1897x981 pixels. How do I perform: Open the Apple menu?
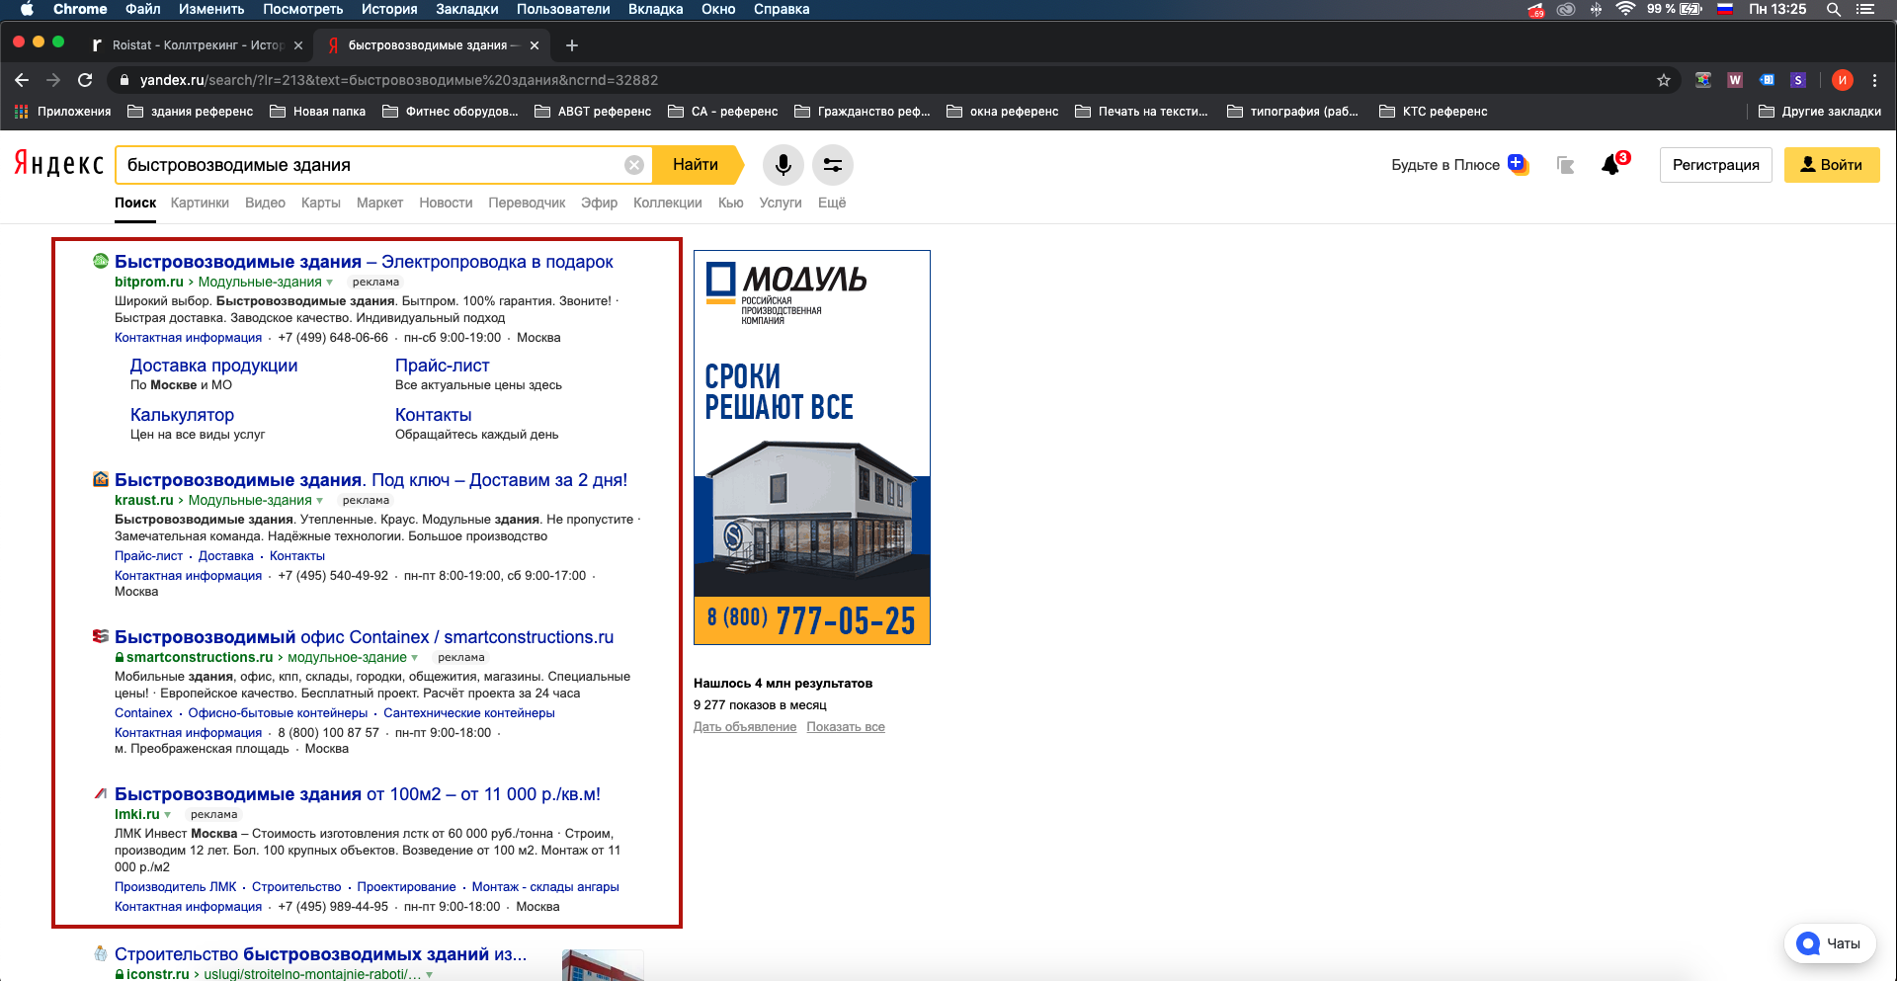click(x=27, y=9)
